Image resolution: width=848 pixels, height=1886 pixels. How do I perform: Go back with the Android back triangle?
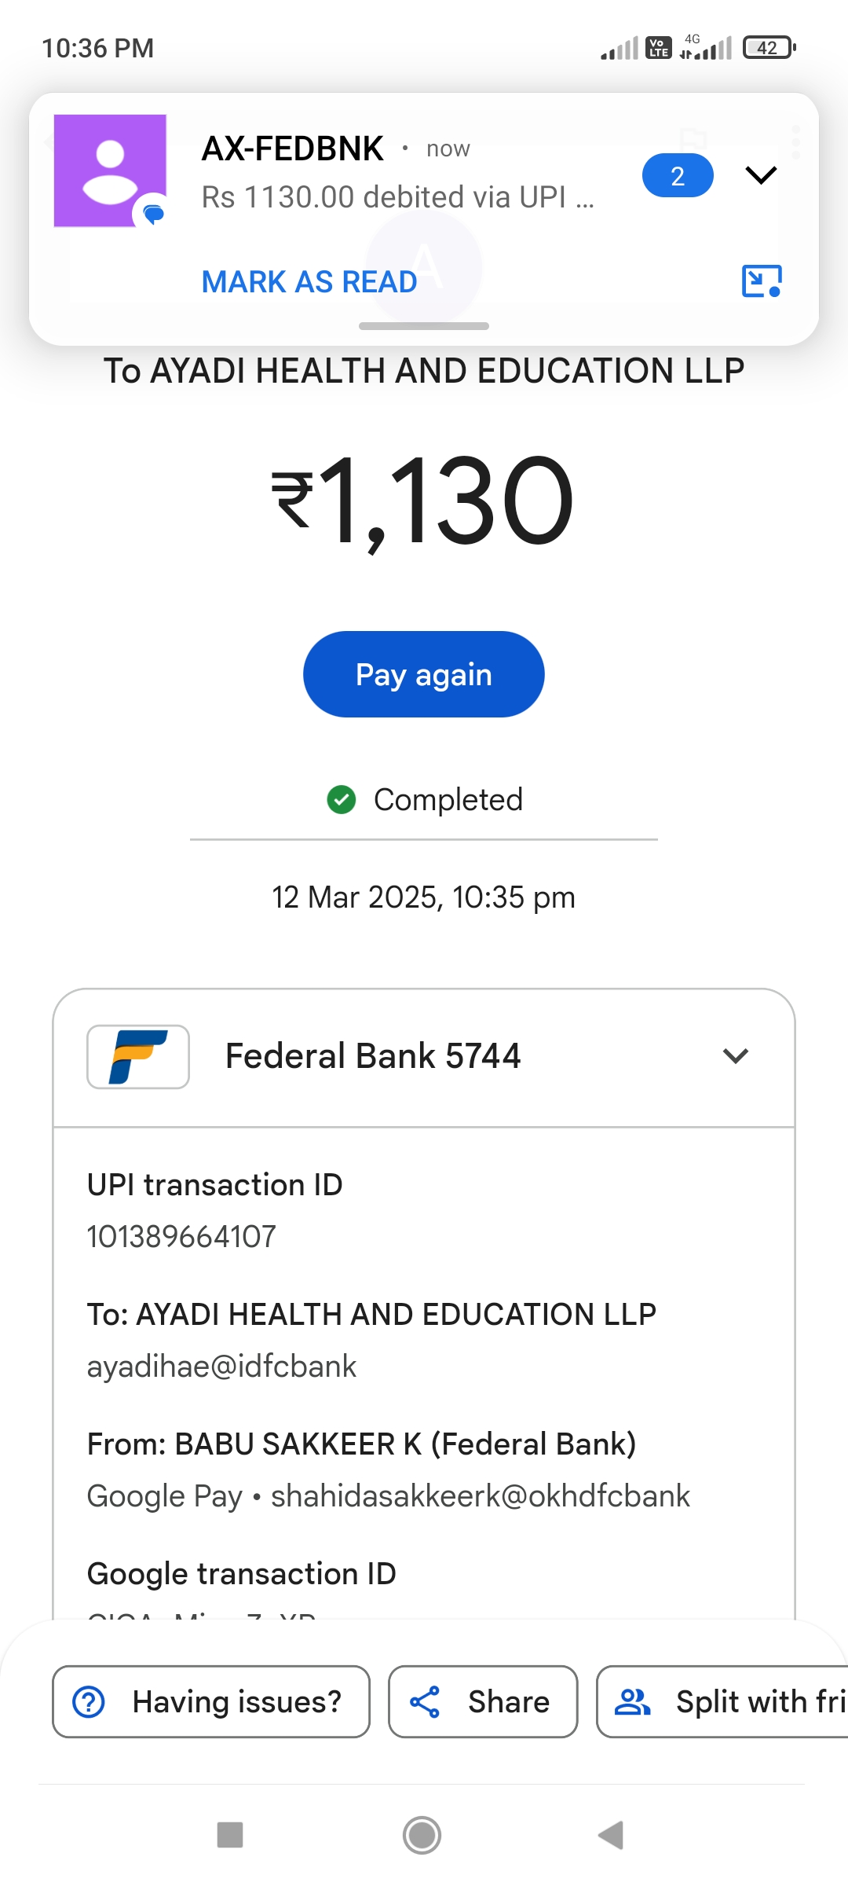pyautogui.click(x=611, y=1835)
